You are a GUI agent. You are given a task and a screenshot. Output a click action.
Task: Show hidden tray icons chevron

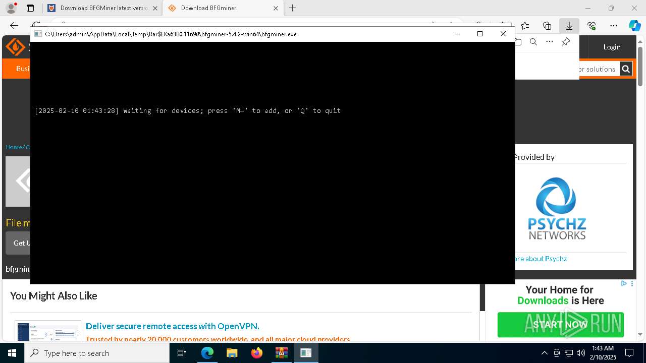[544, 353]
